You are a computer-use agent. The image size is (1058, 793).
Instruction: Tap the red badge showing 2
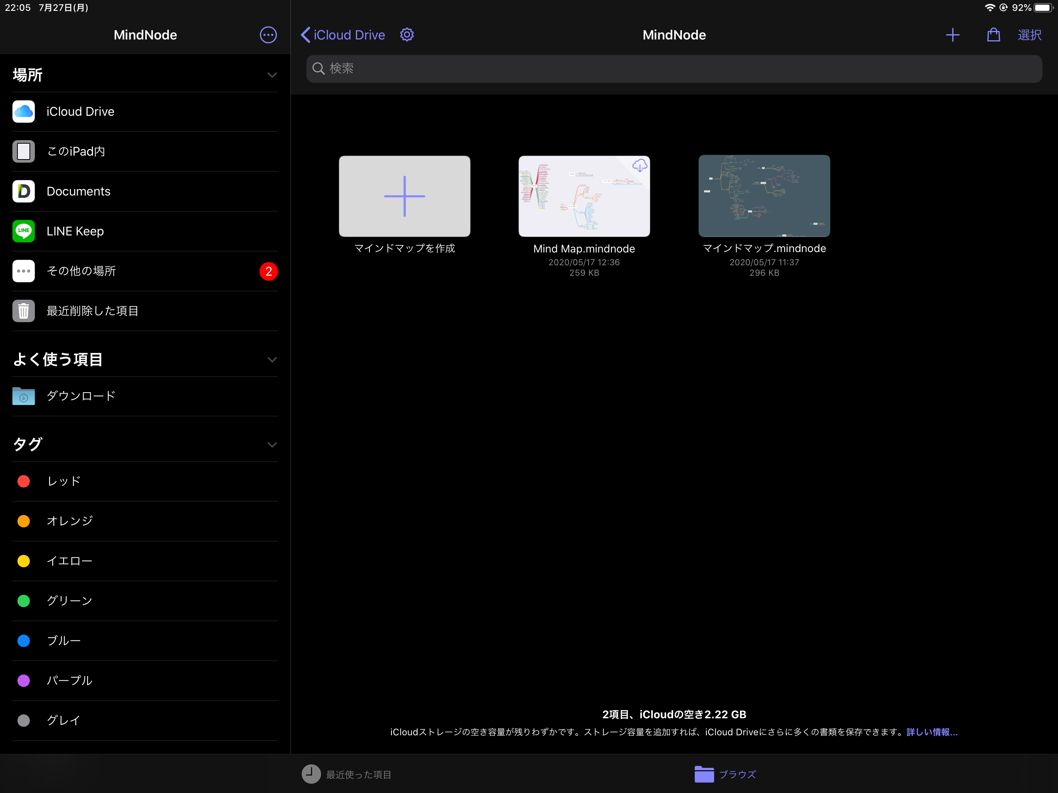268,271
